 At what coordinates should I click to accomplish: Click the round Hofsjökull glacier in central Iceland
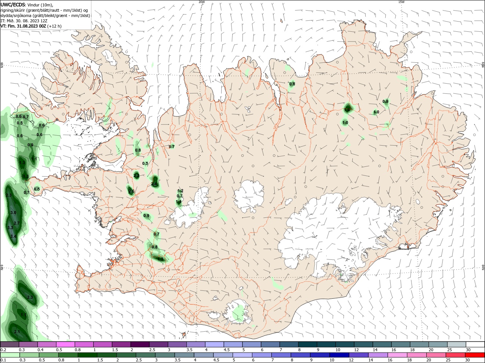pyautogui.click(x=249, y=197)
